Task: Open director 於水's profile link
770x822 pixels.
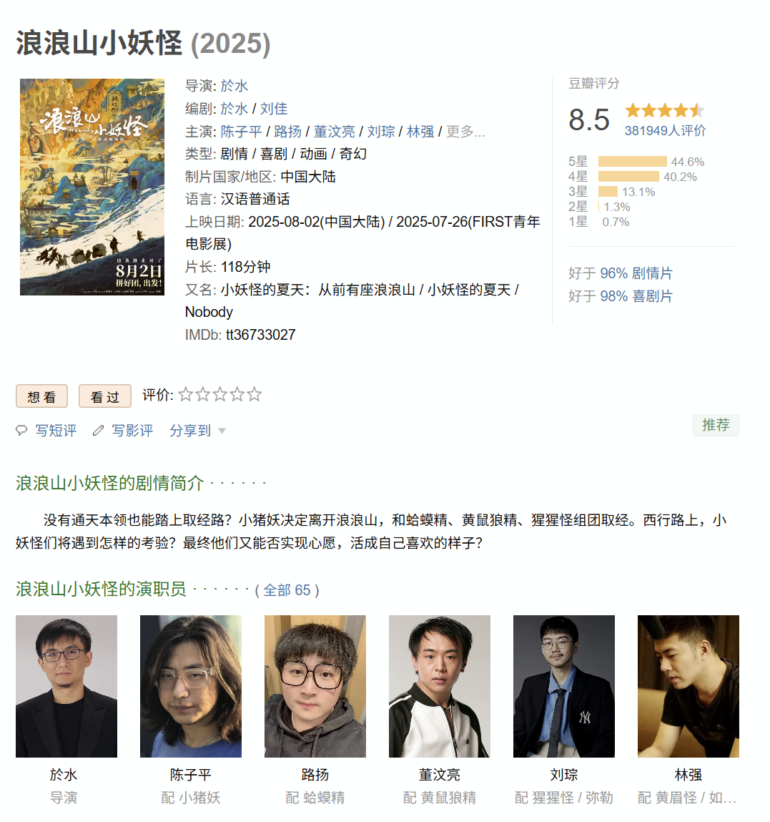Action: 234,86
